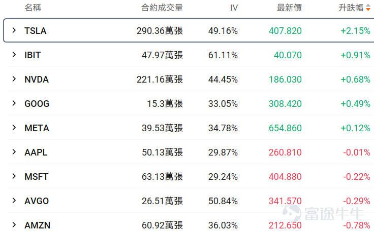Click MSFT IV value 29.24%
The width and height of the screenshot is (374, 232).
pos(223,177)
